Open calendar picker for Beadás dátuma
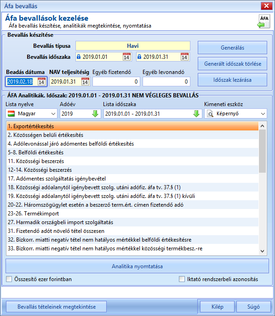 (41, 82)
